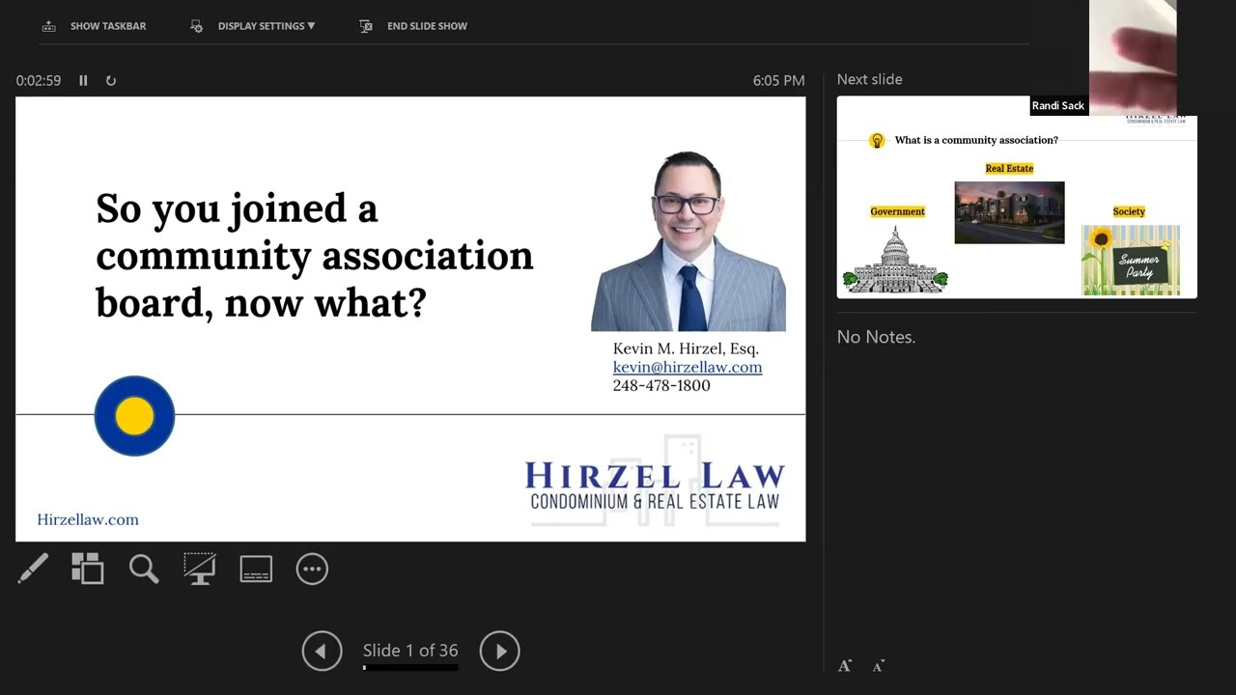Viewport: 1236px width, 695px height.
Task: Restart the slide timer
Action: point(111,81)
